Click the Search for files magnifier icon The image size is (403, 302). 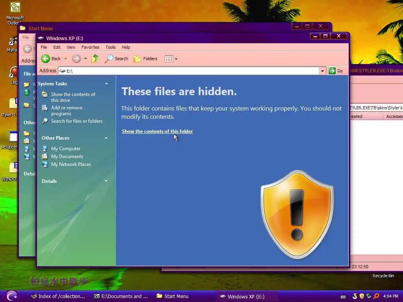coord(45,121)
